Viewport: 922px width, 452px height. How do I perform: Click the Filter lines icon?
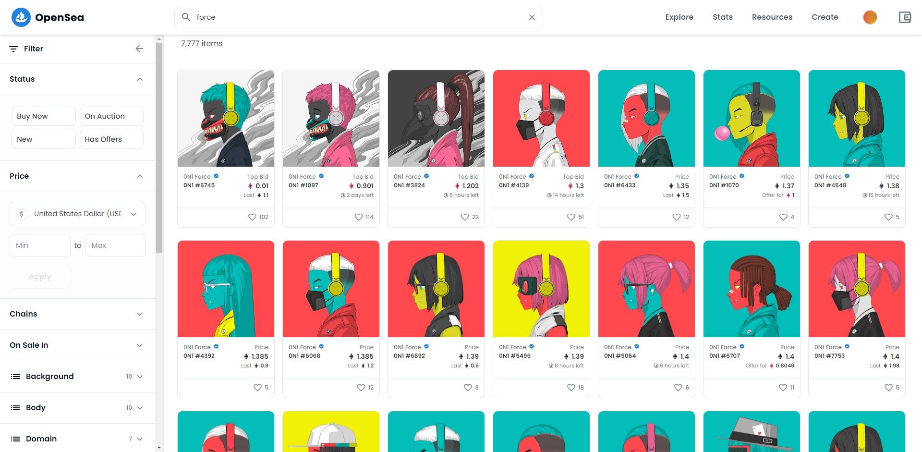click(x=13, y=49)
